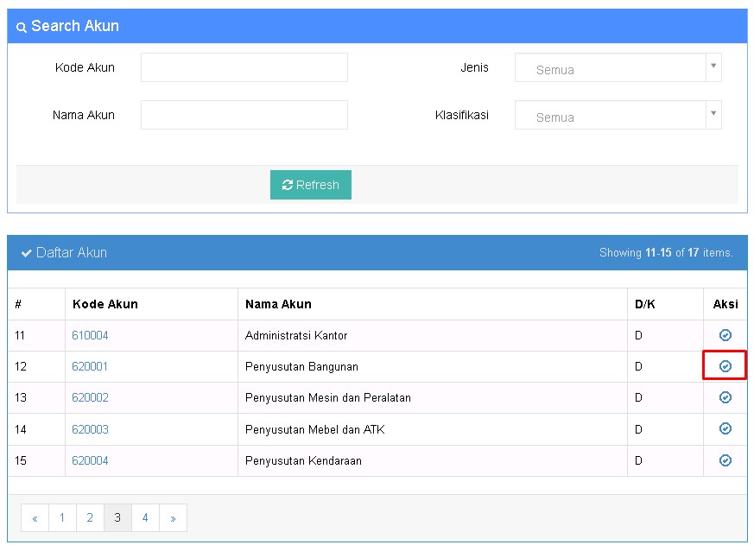754x545 pixels.
Task: View account 620004 details link
Action: [90, 460]
